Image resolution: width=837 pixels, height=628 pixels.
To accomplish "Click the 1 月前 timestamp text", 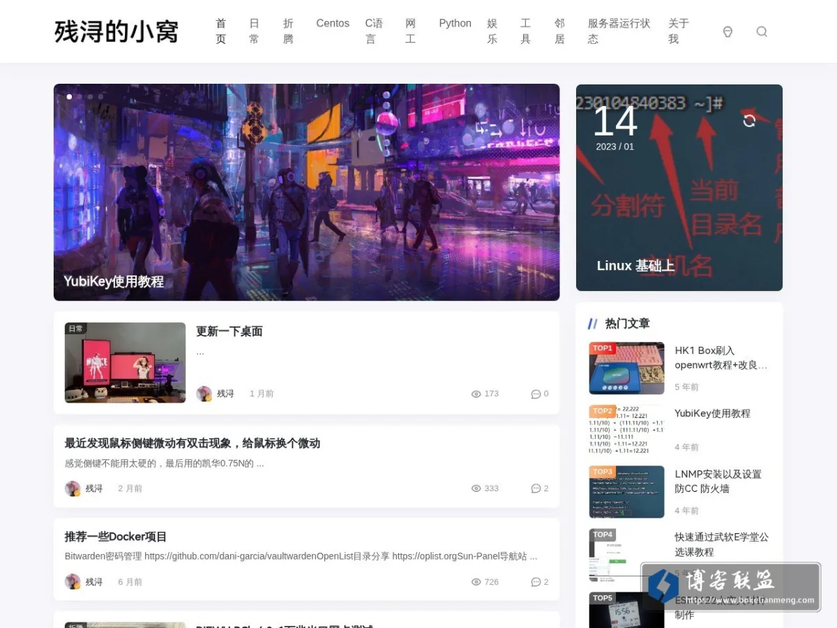I will (262, 394).
